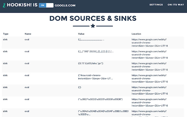Click the Name column header
187x117 pixels.
coord(28,34)
